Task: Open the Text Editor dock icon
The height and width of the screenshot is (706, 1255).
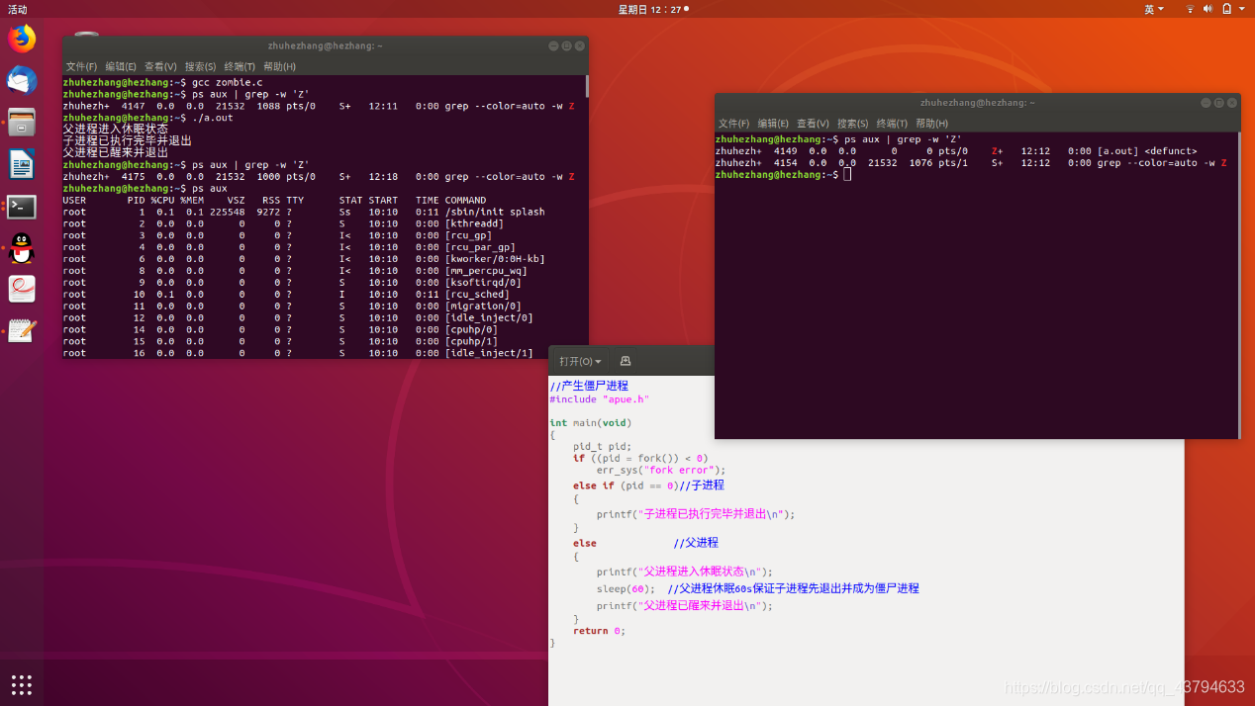Action: [22, 331]
